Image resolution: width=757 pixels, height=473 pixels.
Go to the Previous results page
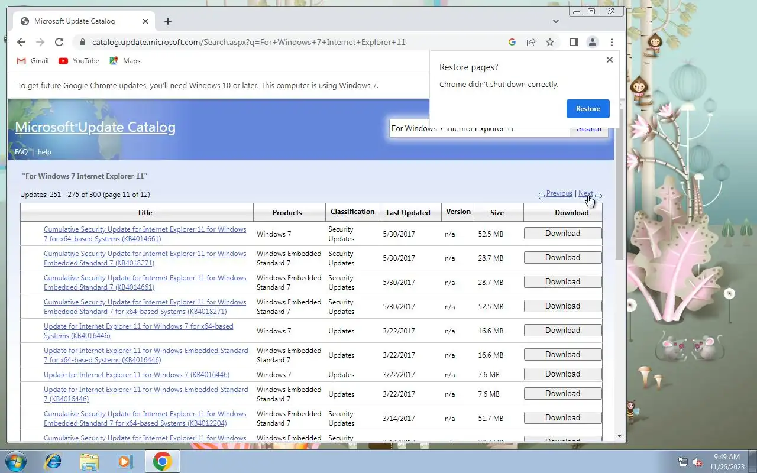pos(559,193)
